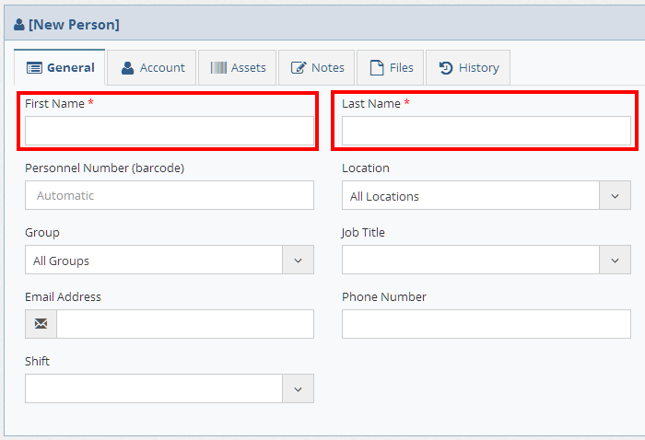Open the Group dropdown arrow
This screenshot has height=440, width=645.
(x=298, y=261)
